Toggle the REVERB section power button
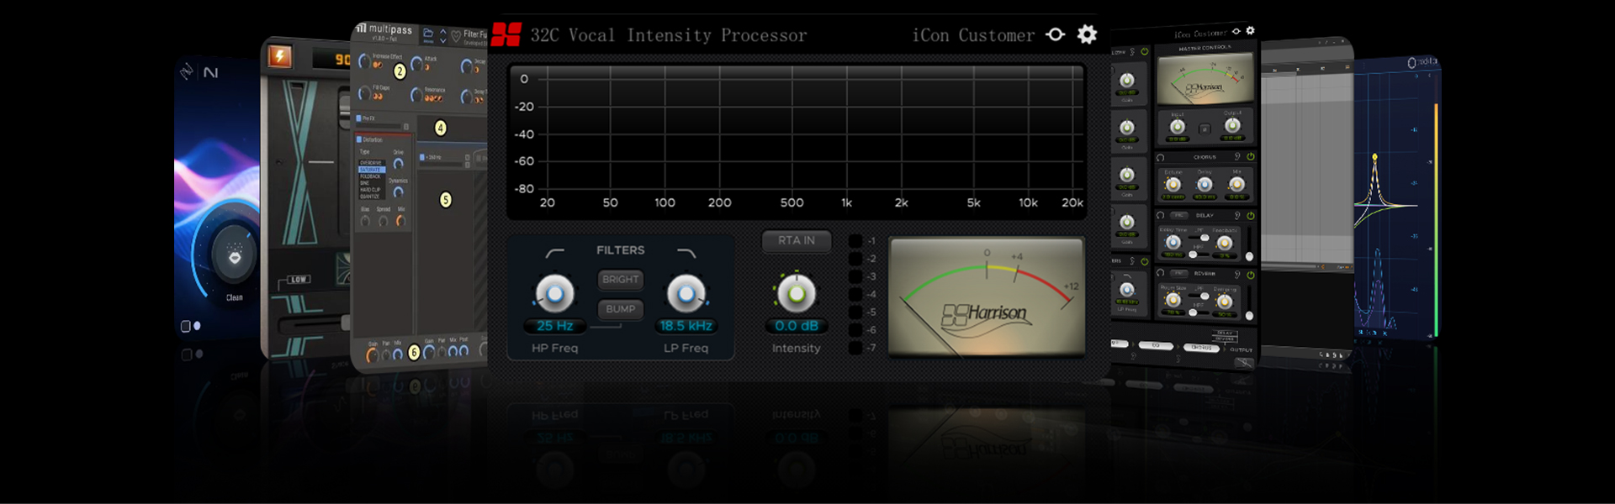This screenshot has height=504, width=1615. pyautogui.click(x=1251, y=274)
